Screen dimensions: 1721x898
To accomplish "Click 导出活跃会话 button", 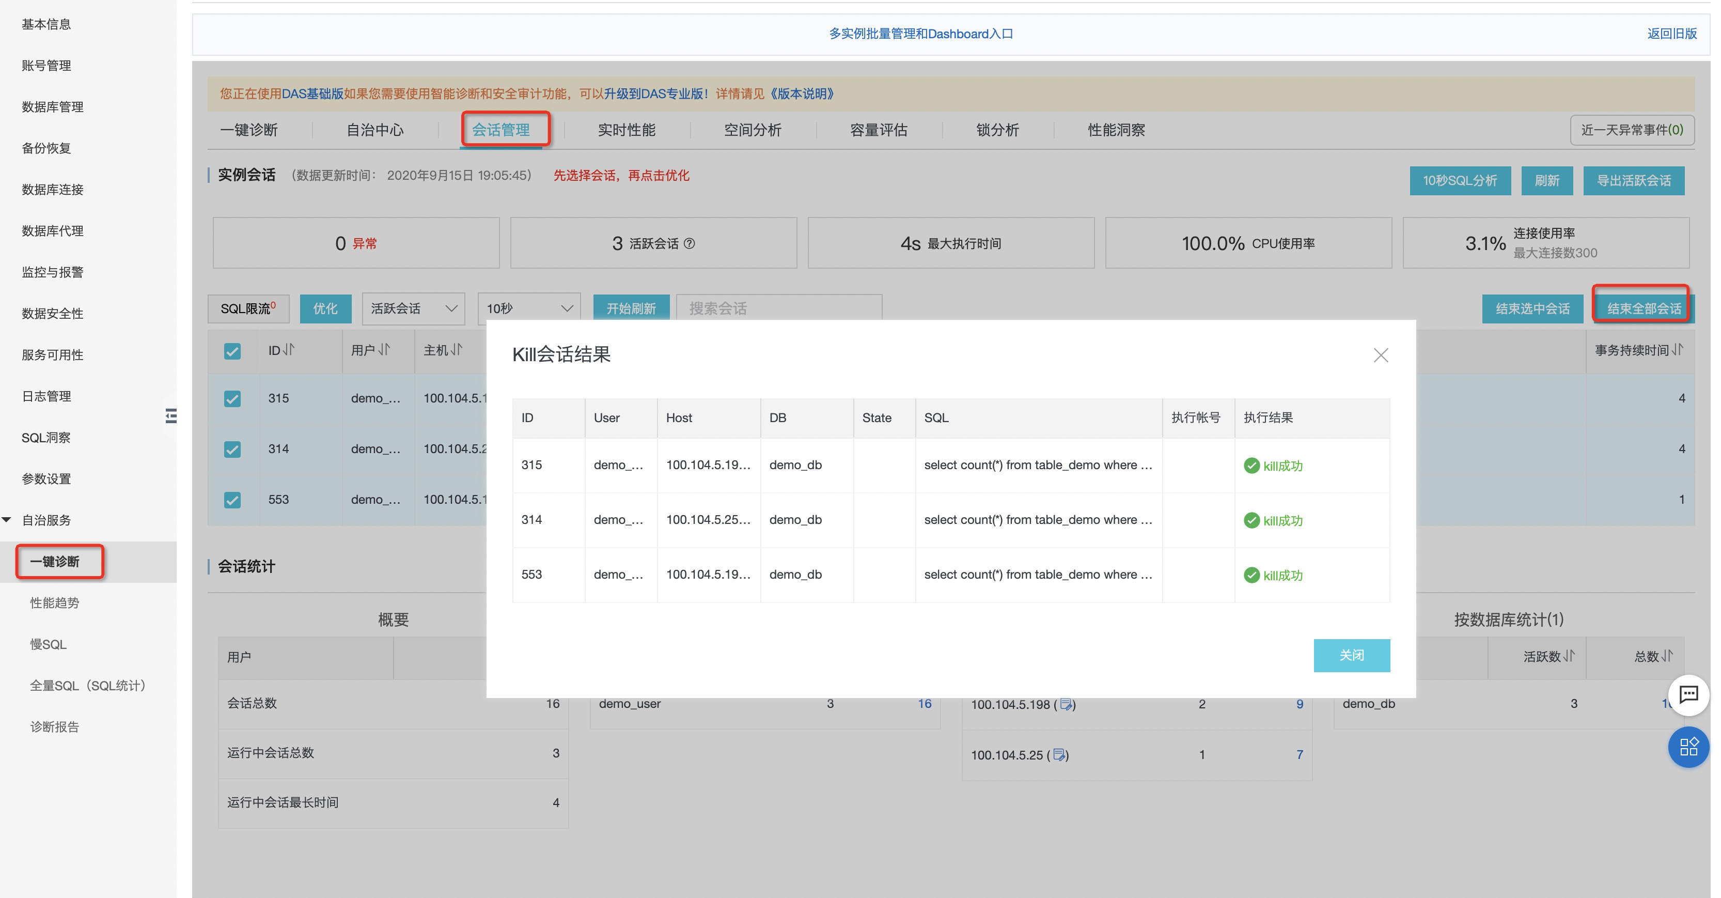I will (1634, 180).
